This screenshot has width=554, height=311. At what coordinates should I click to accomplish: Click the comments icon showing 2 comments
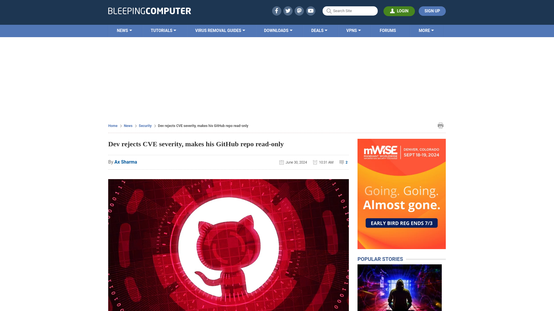[342, 162]
